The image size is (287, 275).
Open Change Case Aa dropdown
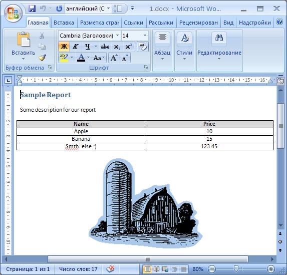coord(99,58)
